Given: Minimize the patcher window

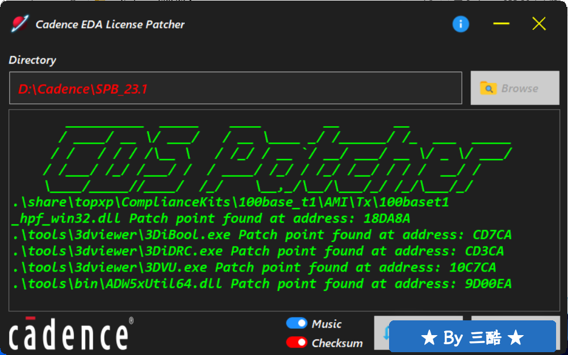Looking at the screenshot, I should [502, 24].
